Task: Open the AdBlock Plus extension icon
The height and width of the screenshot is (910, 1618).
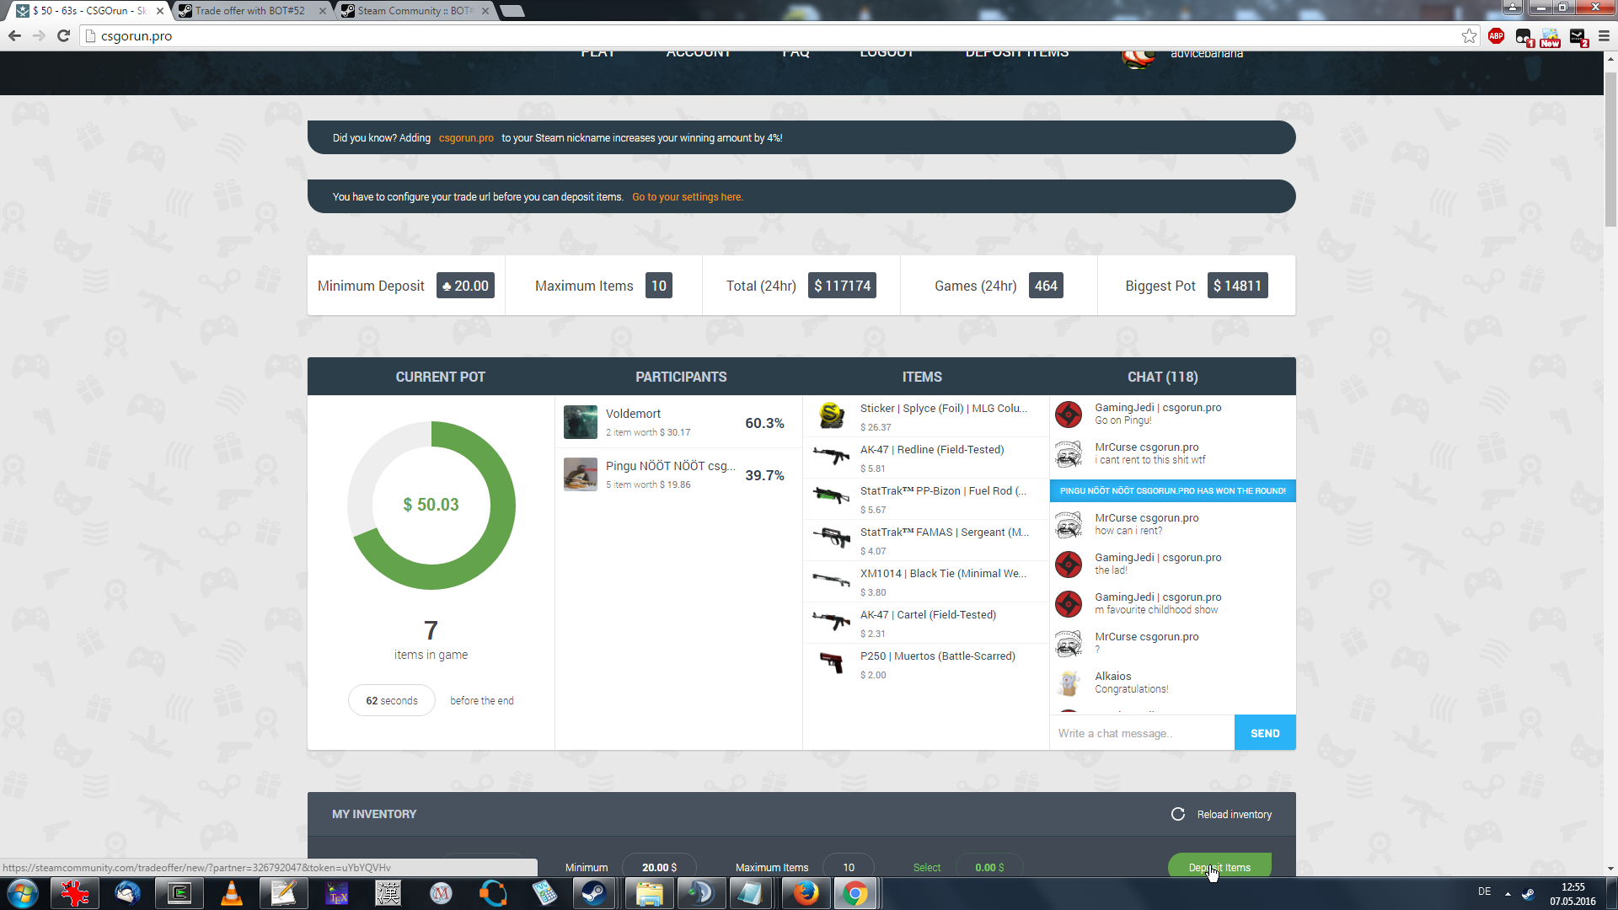Action: 1496,35
